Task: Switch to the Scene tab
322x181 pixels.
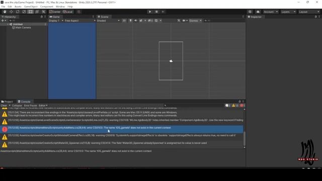Action: click(x=103, y=17)
